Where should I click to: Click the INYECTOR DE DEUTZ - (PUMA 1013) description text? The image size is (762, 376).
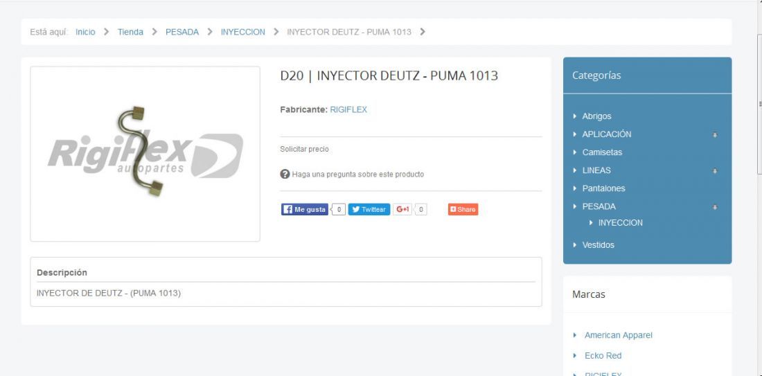click(x=108, y=294)
